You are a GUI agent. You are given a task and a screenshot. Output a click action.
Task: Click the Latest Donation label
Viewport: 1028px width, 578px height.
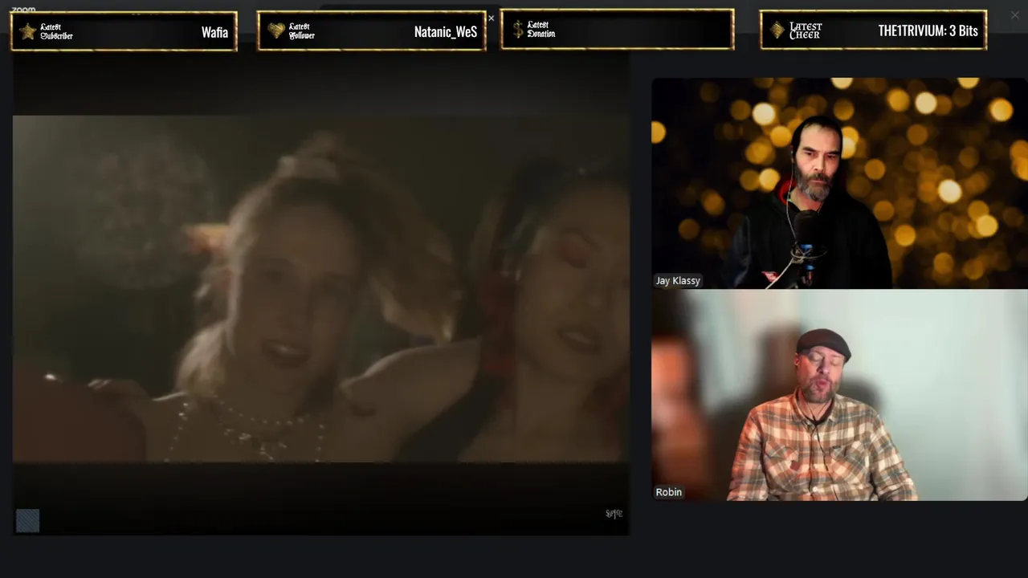tap(541, 30)
